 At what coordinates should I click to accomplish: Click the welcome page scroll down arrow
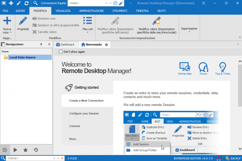point(240,149)
